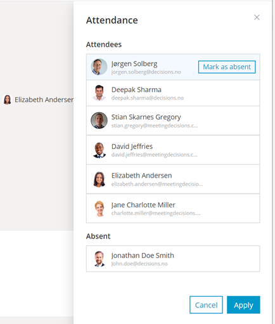Click Stian Skarnes Gregory's profile picture
The height and width of the screenshot is (324, 275).
coord(99,120)
